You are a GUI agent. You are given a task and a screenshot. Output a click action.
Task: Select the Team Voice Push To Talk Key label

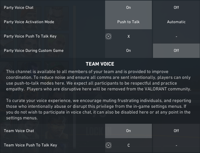[30, 145]
